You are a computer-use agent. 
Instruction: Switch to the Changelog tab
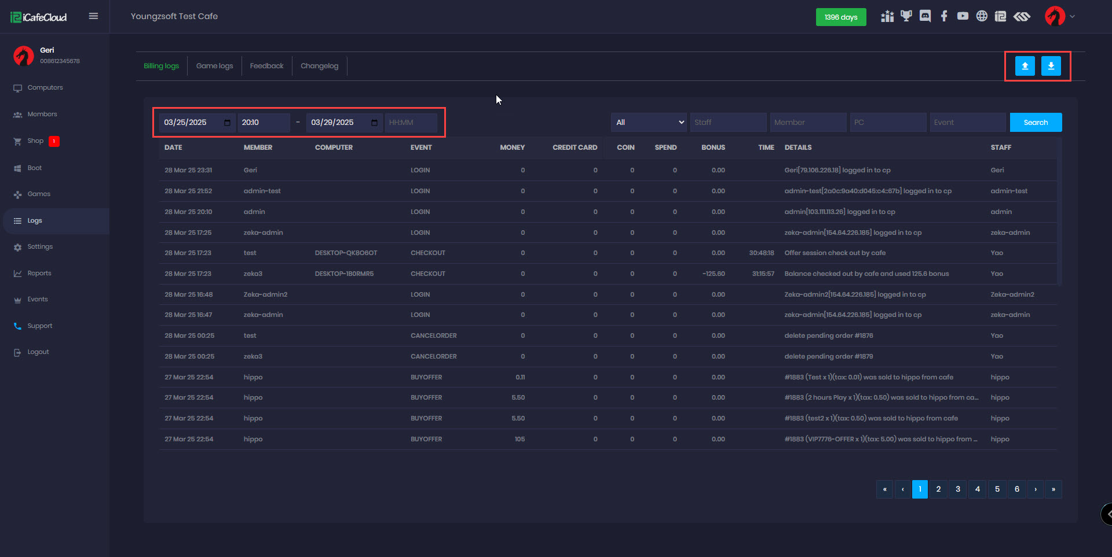click(x=319, y=66)
